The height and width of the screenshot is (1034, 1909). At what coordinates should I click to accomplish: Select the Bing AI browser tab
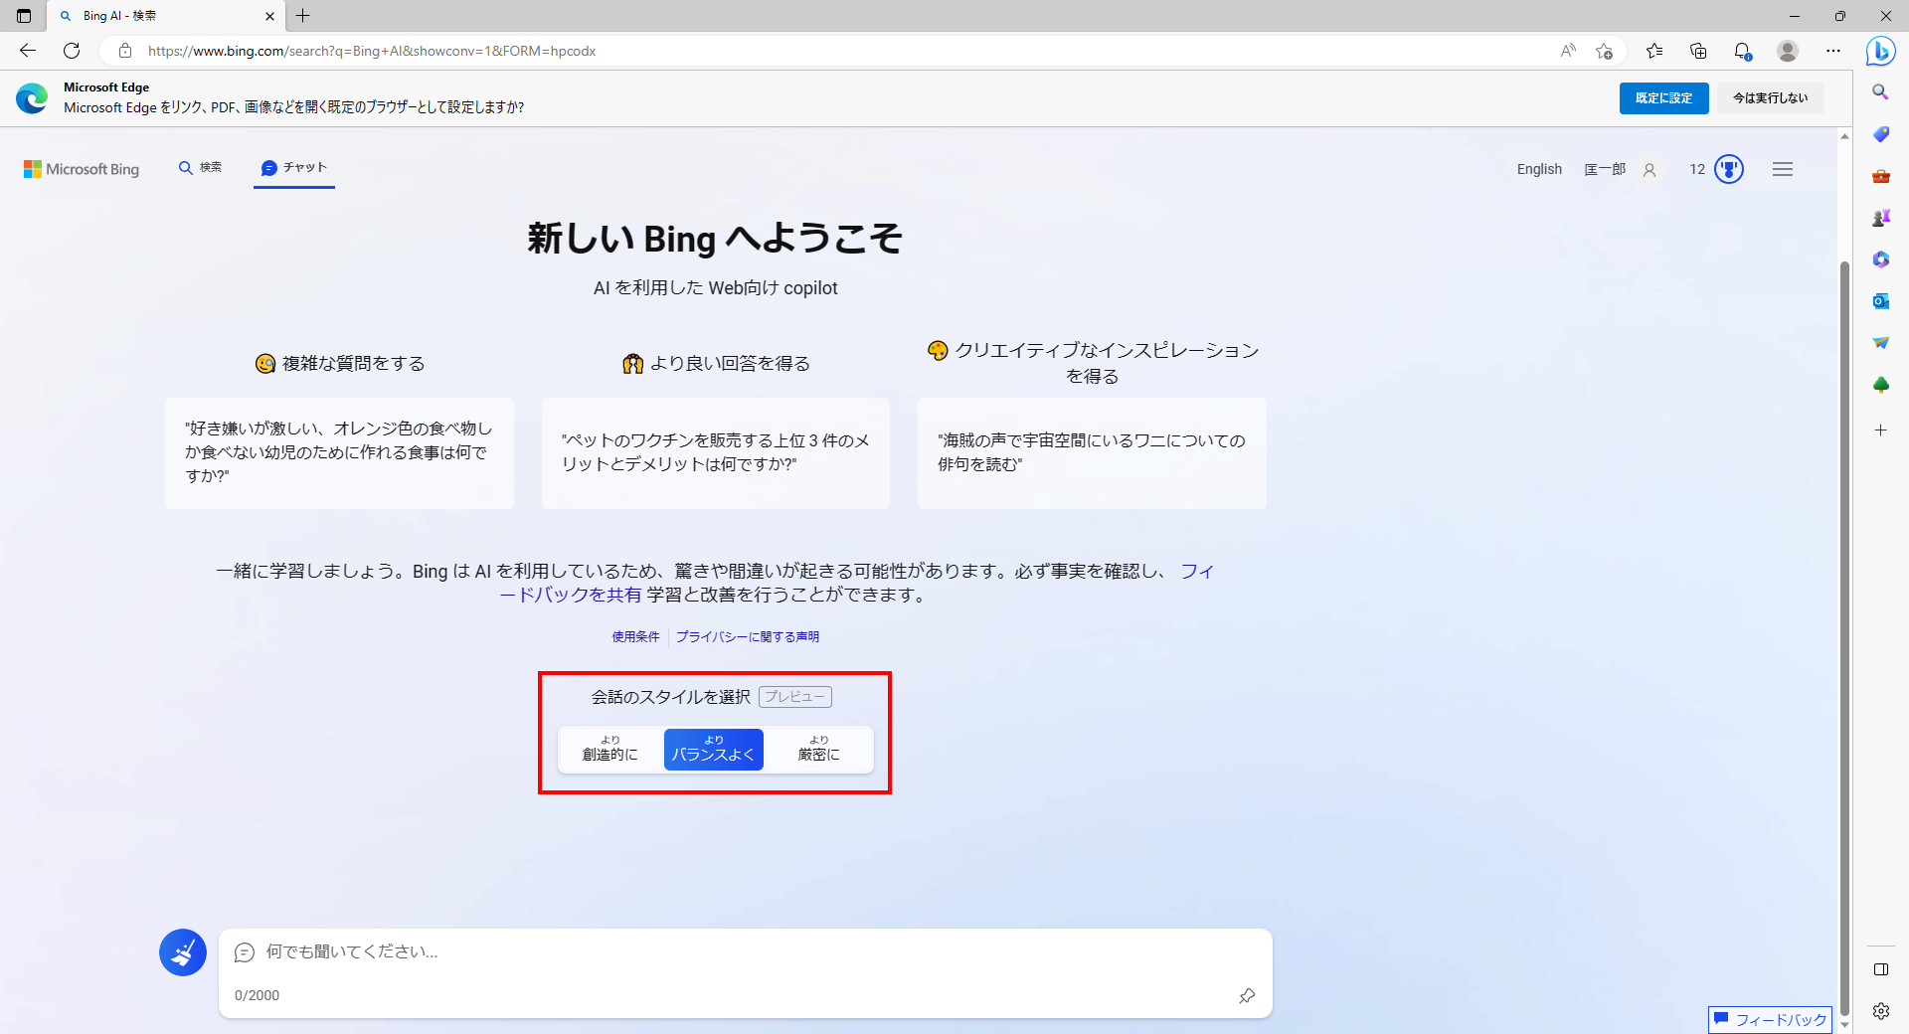tap(167, 16)
